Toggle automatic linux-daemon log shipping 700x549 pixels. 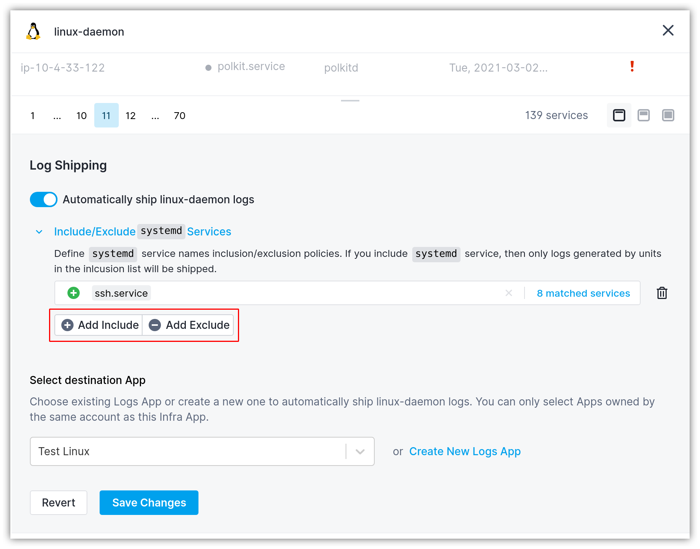pyautogui.click(x=44, y=199)
